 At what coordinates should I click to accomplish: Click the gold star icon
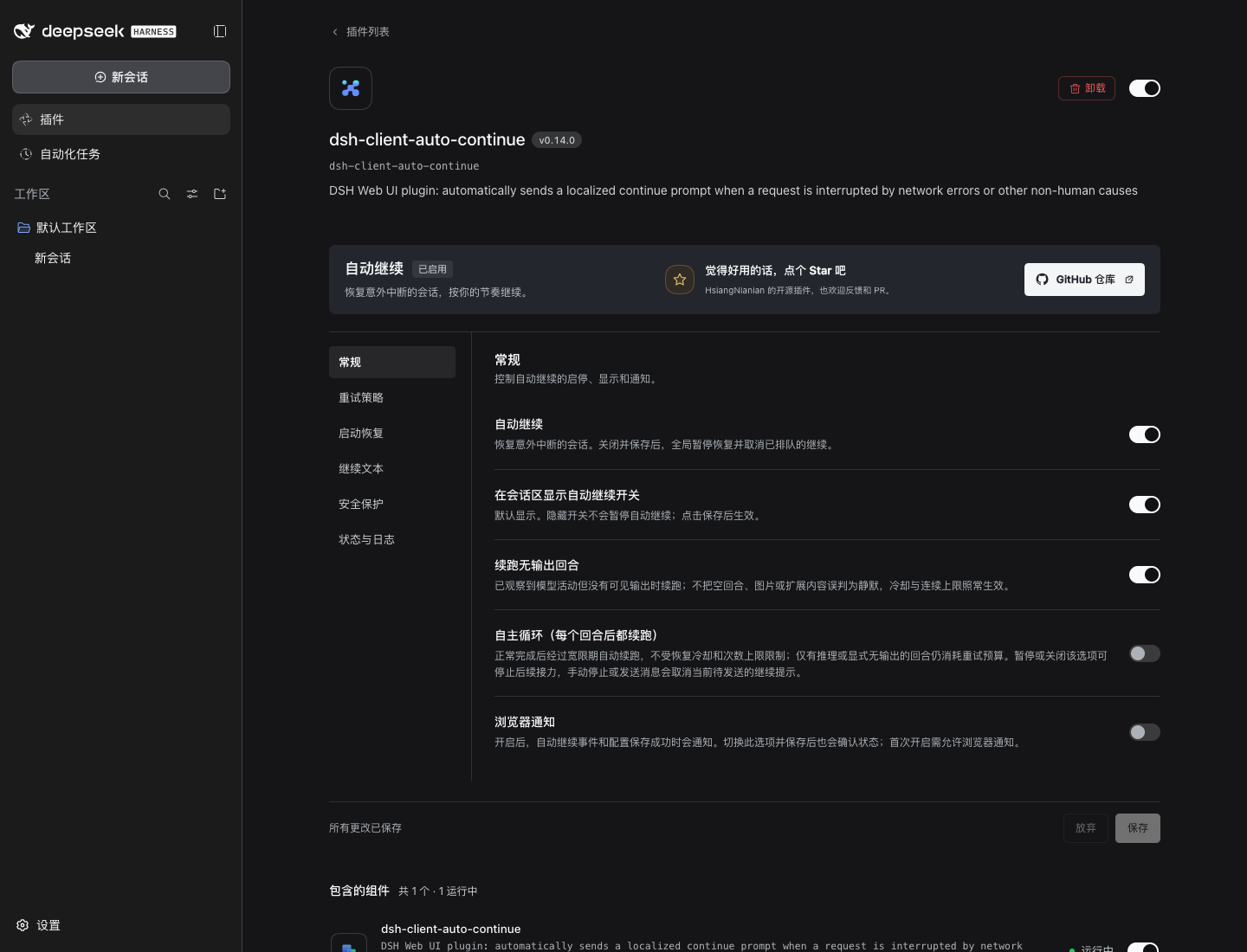tap(680, 280)
